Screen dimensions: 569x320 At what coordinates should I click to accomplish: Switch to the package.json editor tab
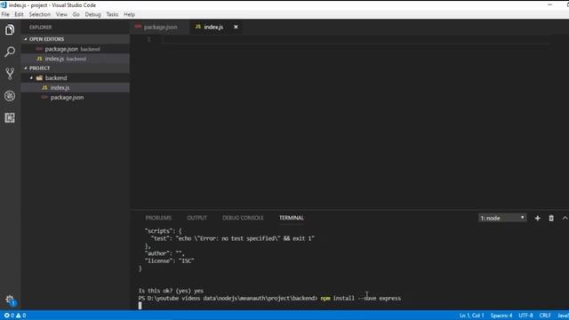[x=160, y=27]
